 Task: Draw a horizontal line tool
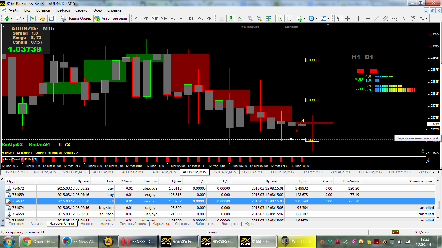[x=367, y=18]
